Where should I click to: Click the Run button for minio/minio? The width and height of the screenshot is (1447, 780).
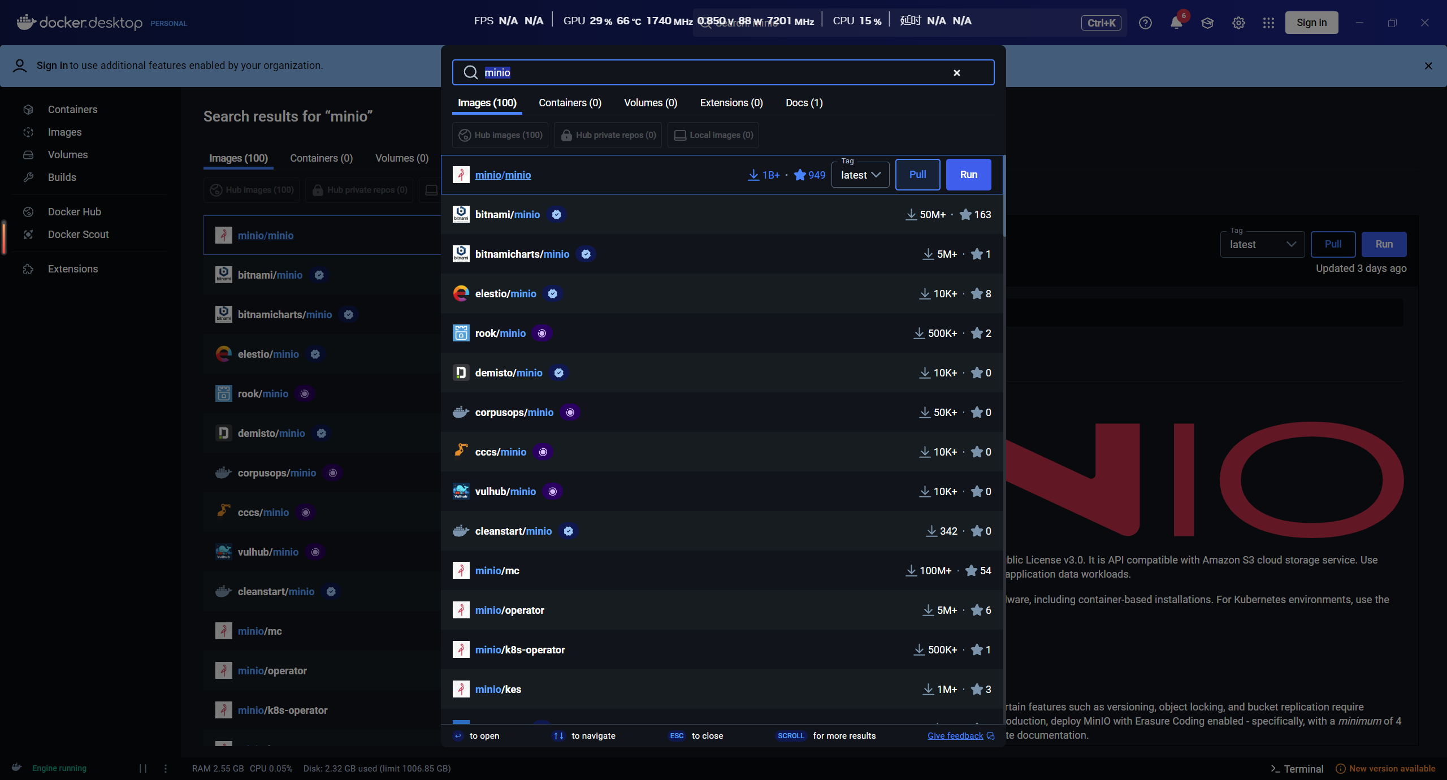(x=968, y=175)
